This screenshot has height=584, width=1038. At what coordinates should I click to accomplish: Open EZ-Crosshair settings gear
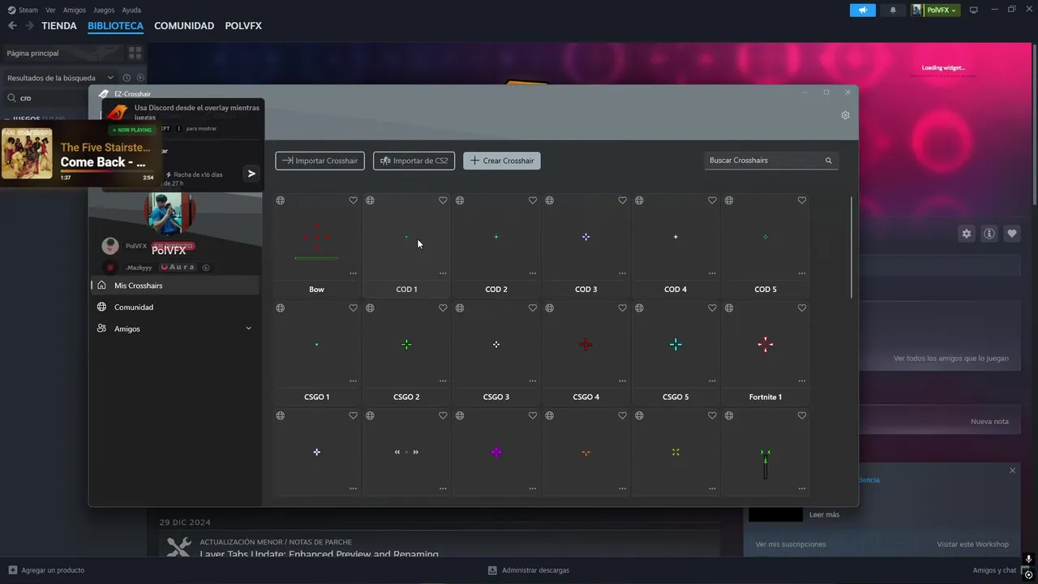tap(845, 115)
